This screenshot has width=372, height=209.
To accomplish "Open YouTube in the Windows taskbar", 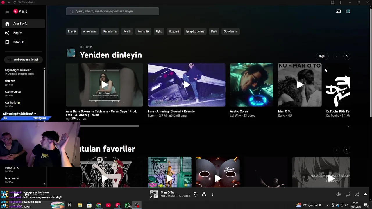I will point(108,205).
